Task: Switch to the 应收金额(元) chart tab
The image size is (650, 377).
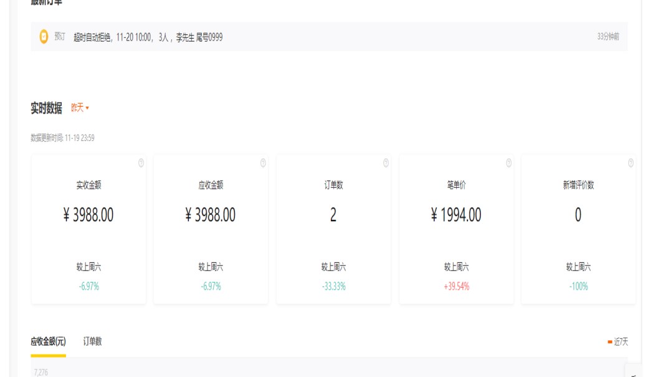Action: coord(48,341)
